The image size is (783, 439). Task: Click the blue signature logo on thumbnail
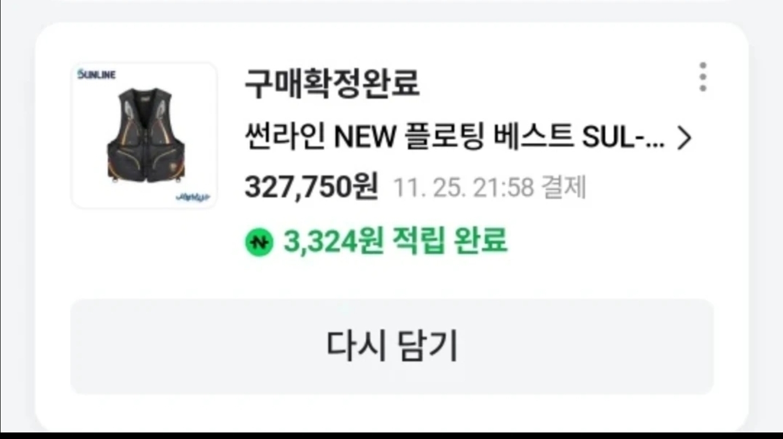point(194,197)
